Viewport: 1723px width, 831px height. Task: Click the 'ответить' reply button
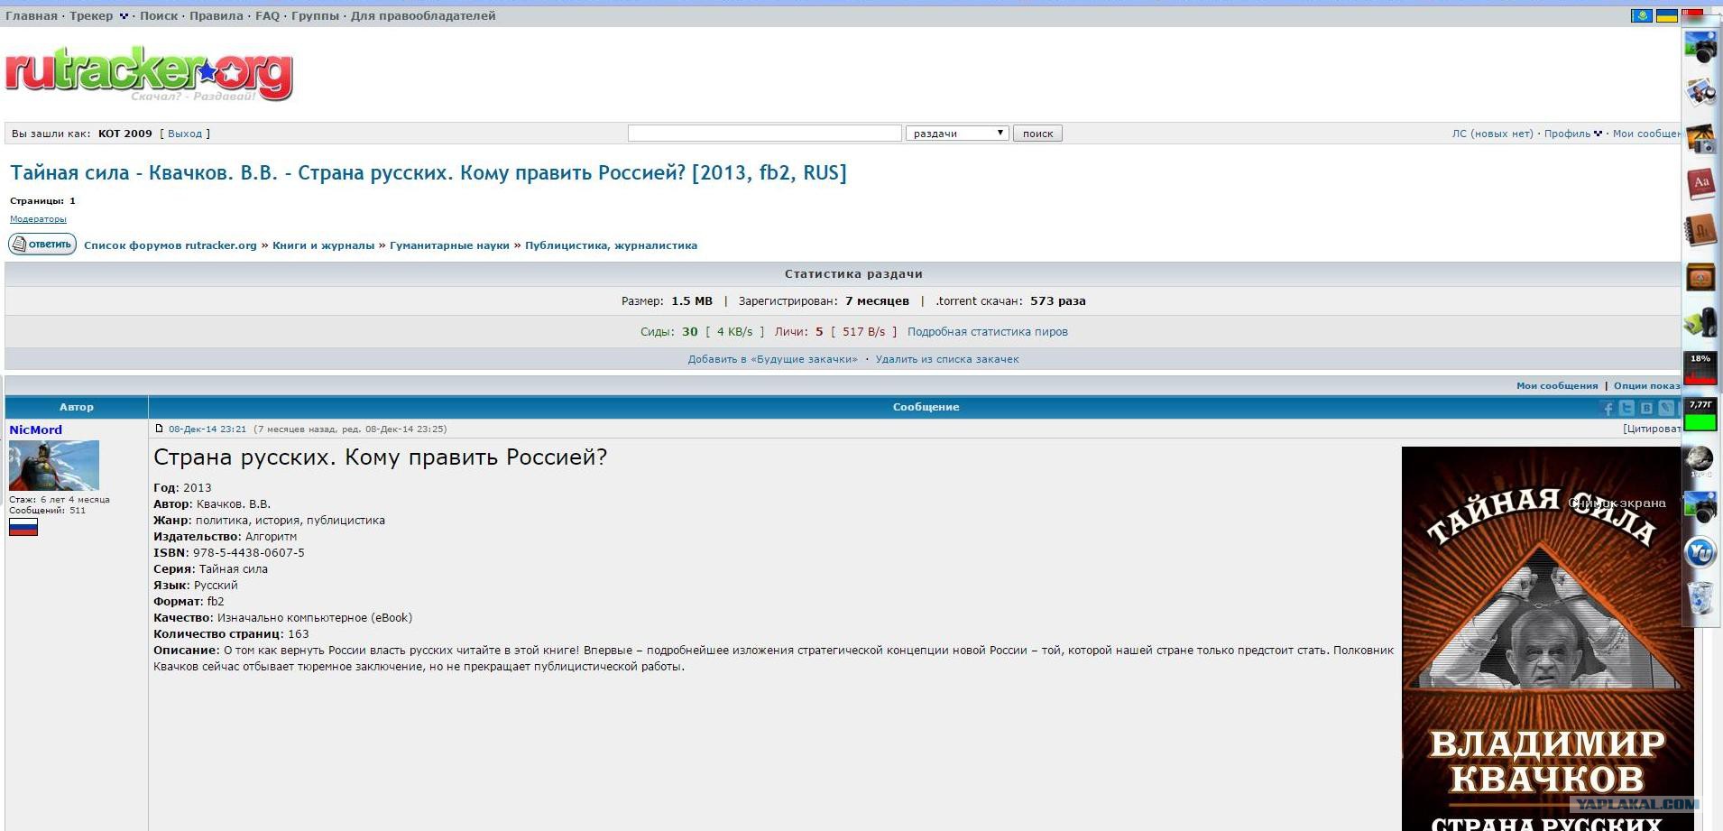click(42, 245)
